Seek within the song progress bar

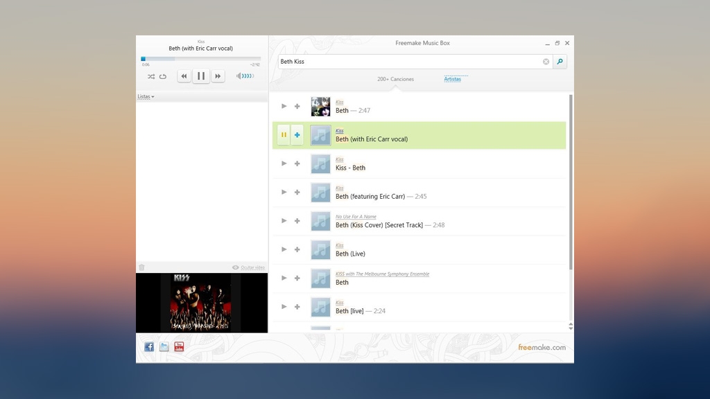pos(201,59)
